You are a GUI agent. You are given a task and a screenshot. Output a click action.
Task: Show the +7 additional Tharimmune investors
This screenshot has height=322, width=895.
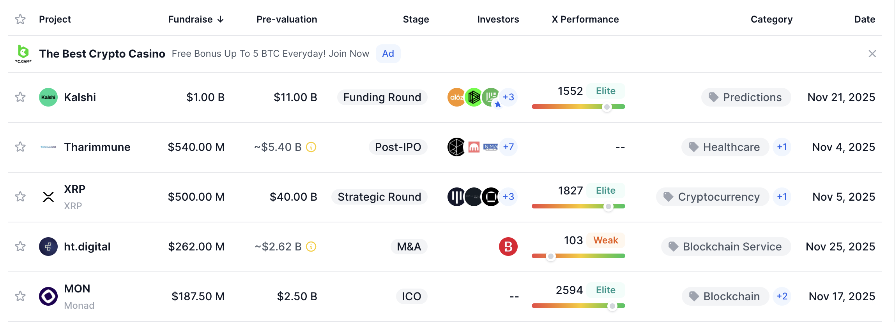pyautogui.click(x=508, y=147)
